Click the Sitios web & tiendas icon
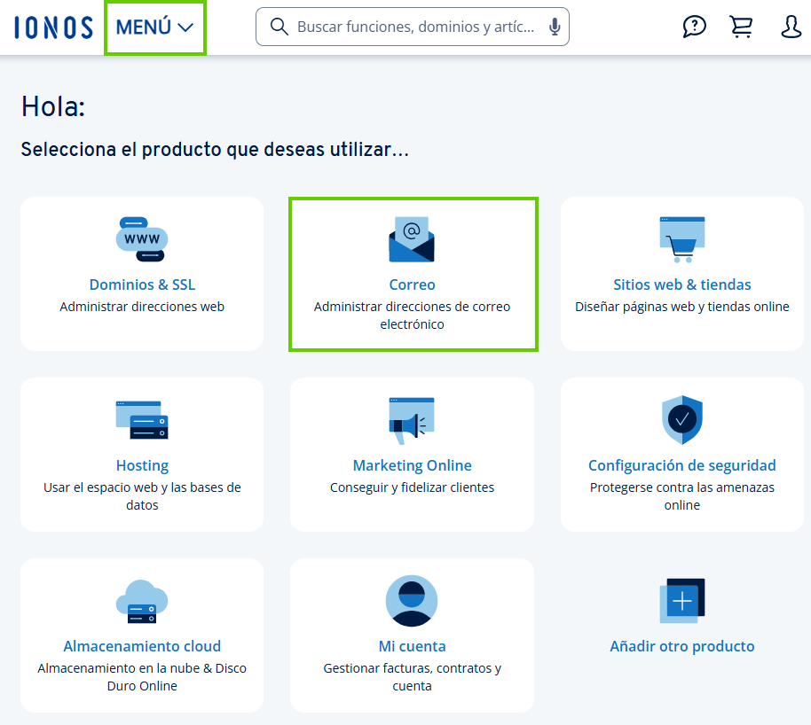Image resolution: width=811 pixels, height=725 pixels. 681,238
